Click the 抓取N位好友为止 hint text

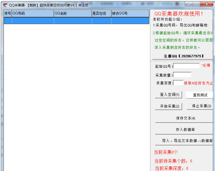199,83
